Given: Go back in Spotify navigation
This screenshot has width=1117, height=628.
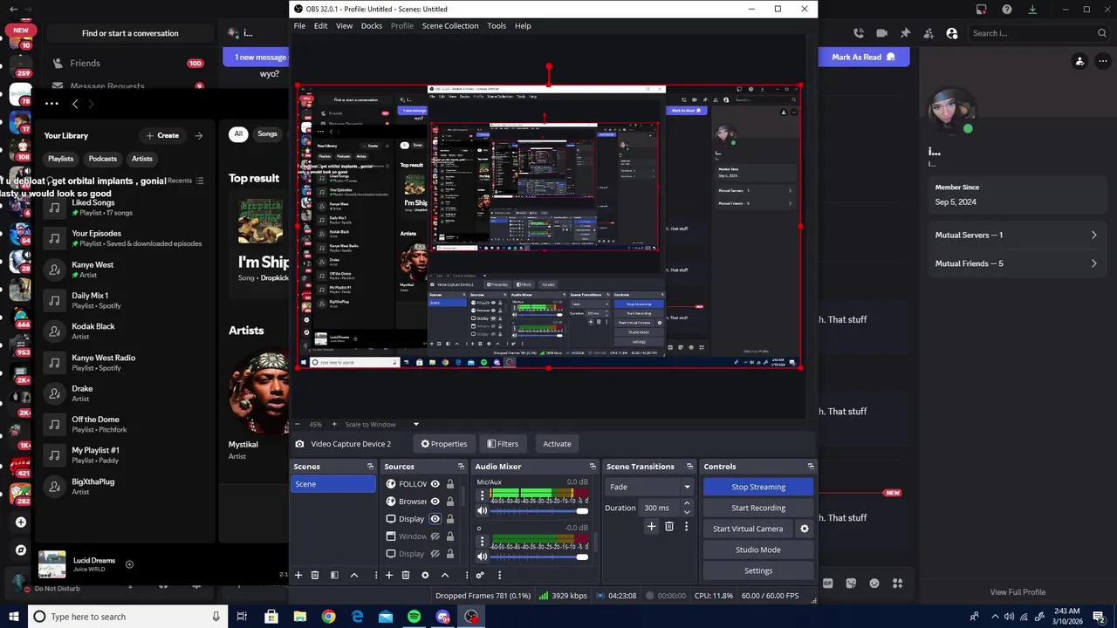Looking at the screenshot, I should pos(75,104).
